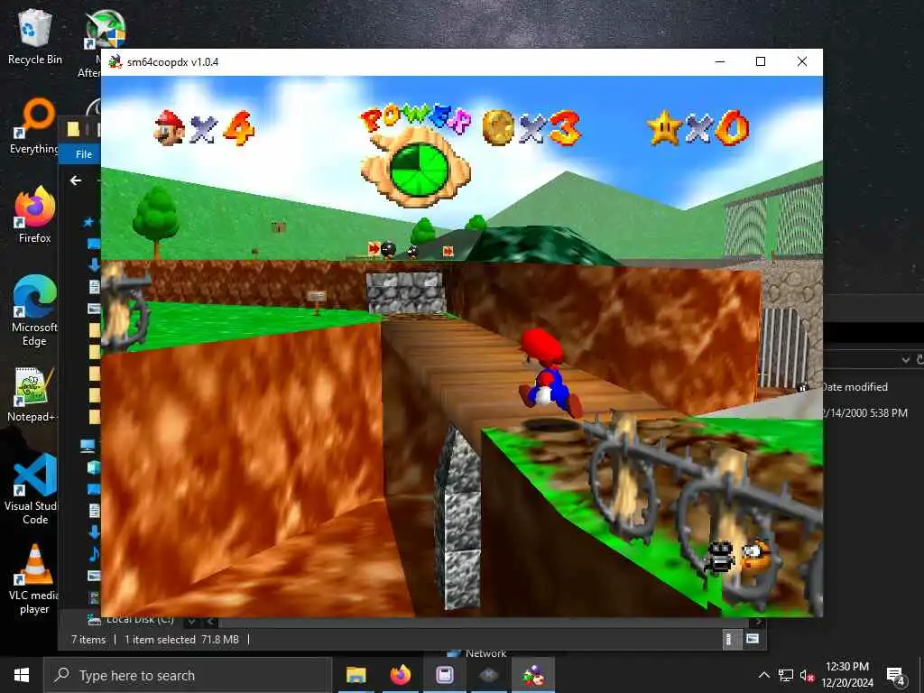Open the Everything search desktop shortcut

coord(34,126)
